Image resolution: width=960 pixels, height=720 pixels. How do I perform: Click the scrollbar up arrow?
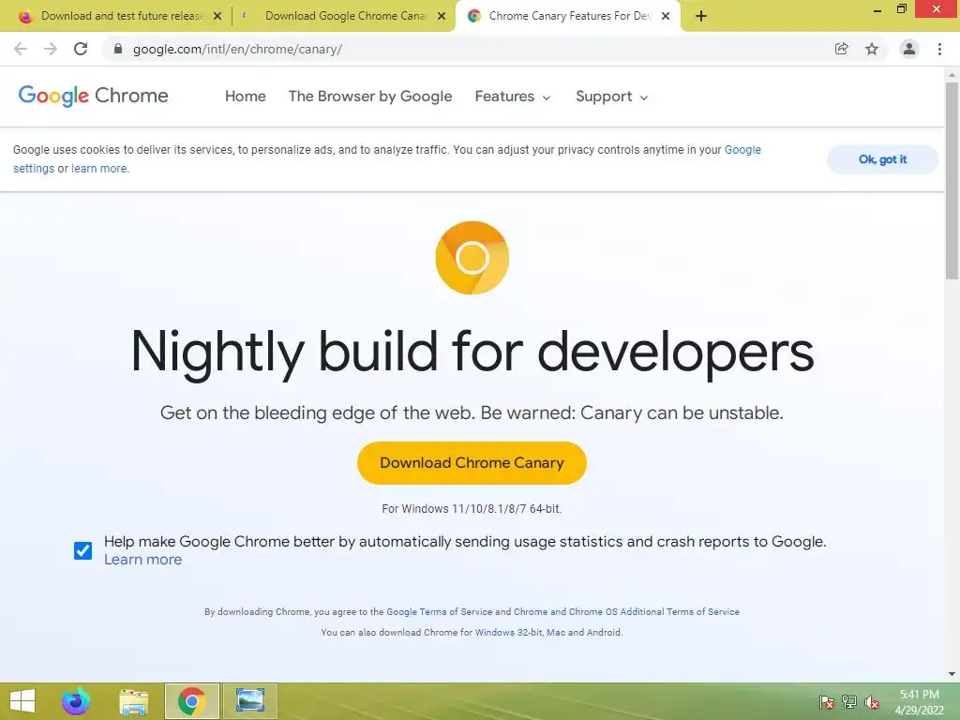[x=952, y=75]
